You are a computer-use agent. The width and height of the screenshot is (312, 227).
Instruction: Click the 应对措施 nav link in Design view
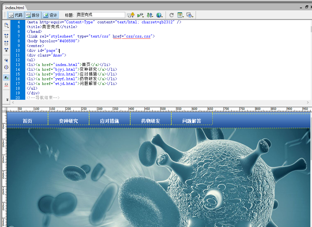pyautogui.click(x=109, y=121)
